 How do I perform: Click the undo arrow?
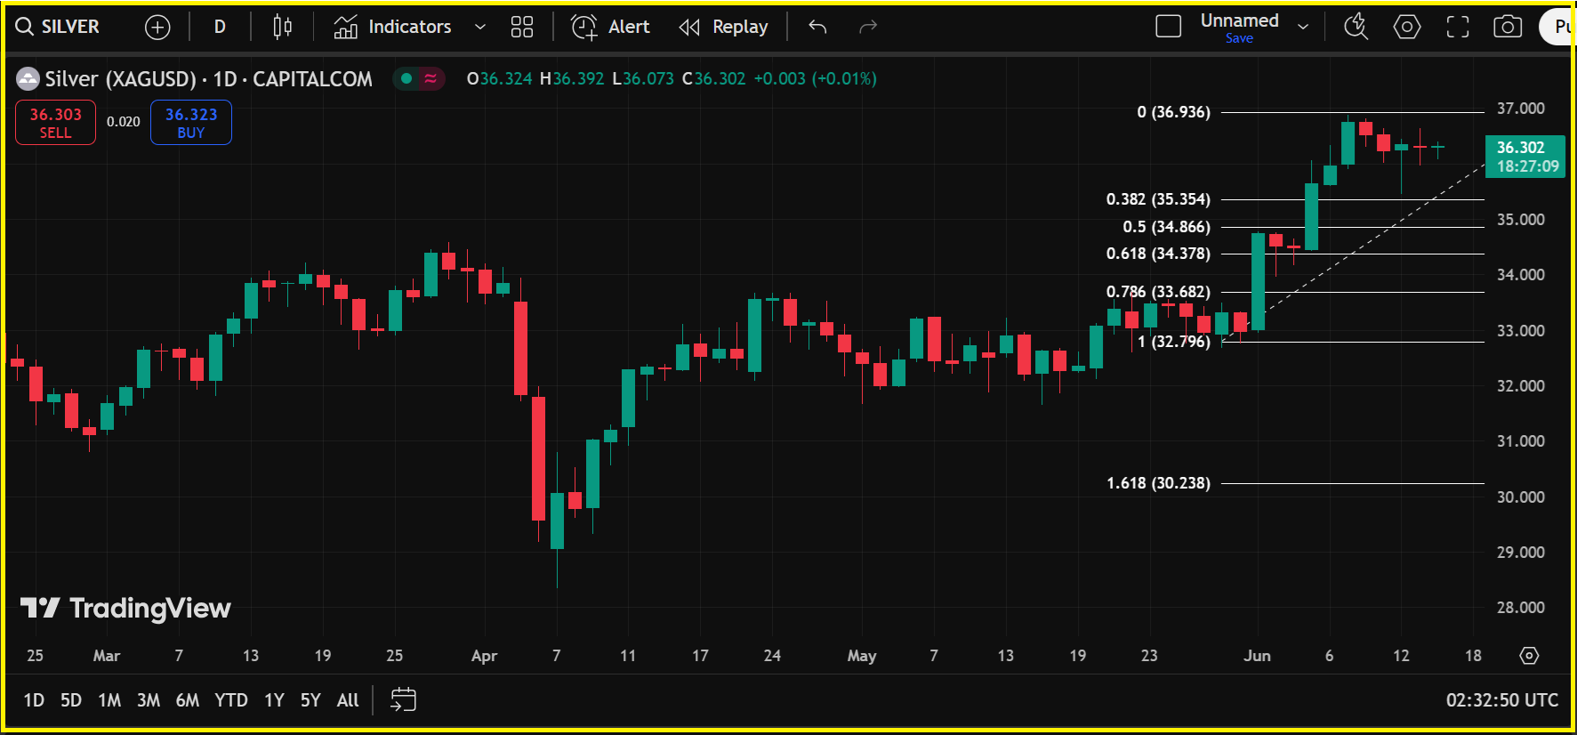pyautogui.click(x=817, y=28)
